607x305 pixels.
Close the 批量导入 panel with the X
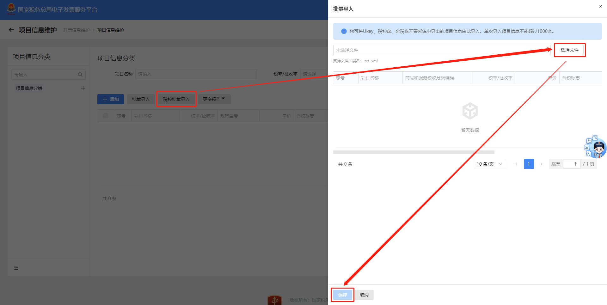point(600,6)
